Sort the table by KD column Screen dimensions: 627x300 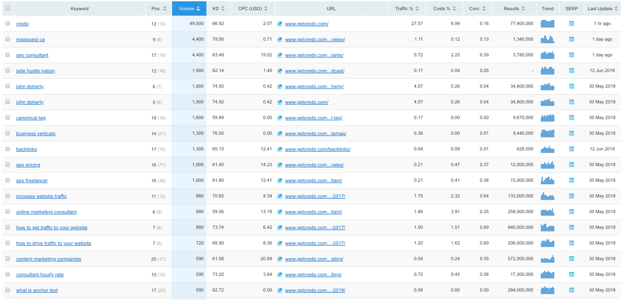218,8
